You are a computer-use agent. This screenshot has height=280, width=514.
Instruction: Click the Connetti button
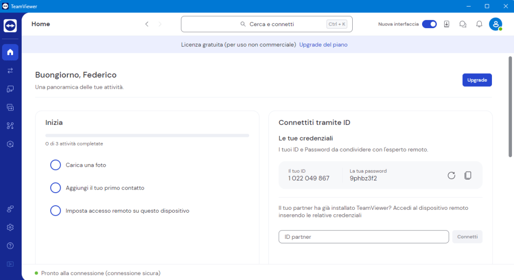tap(467, 237)
